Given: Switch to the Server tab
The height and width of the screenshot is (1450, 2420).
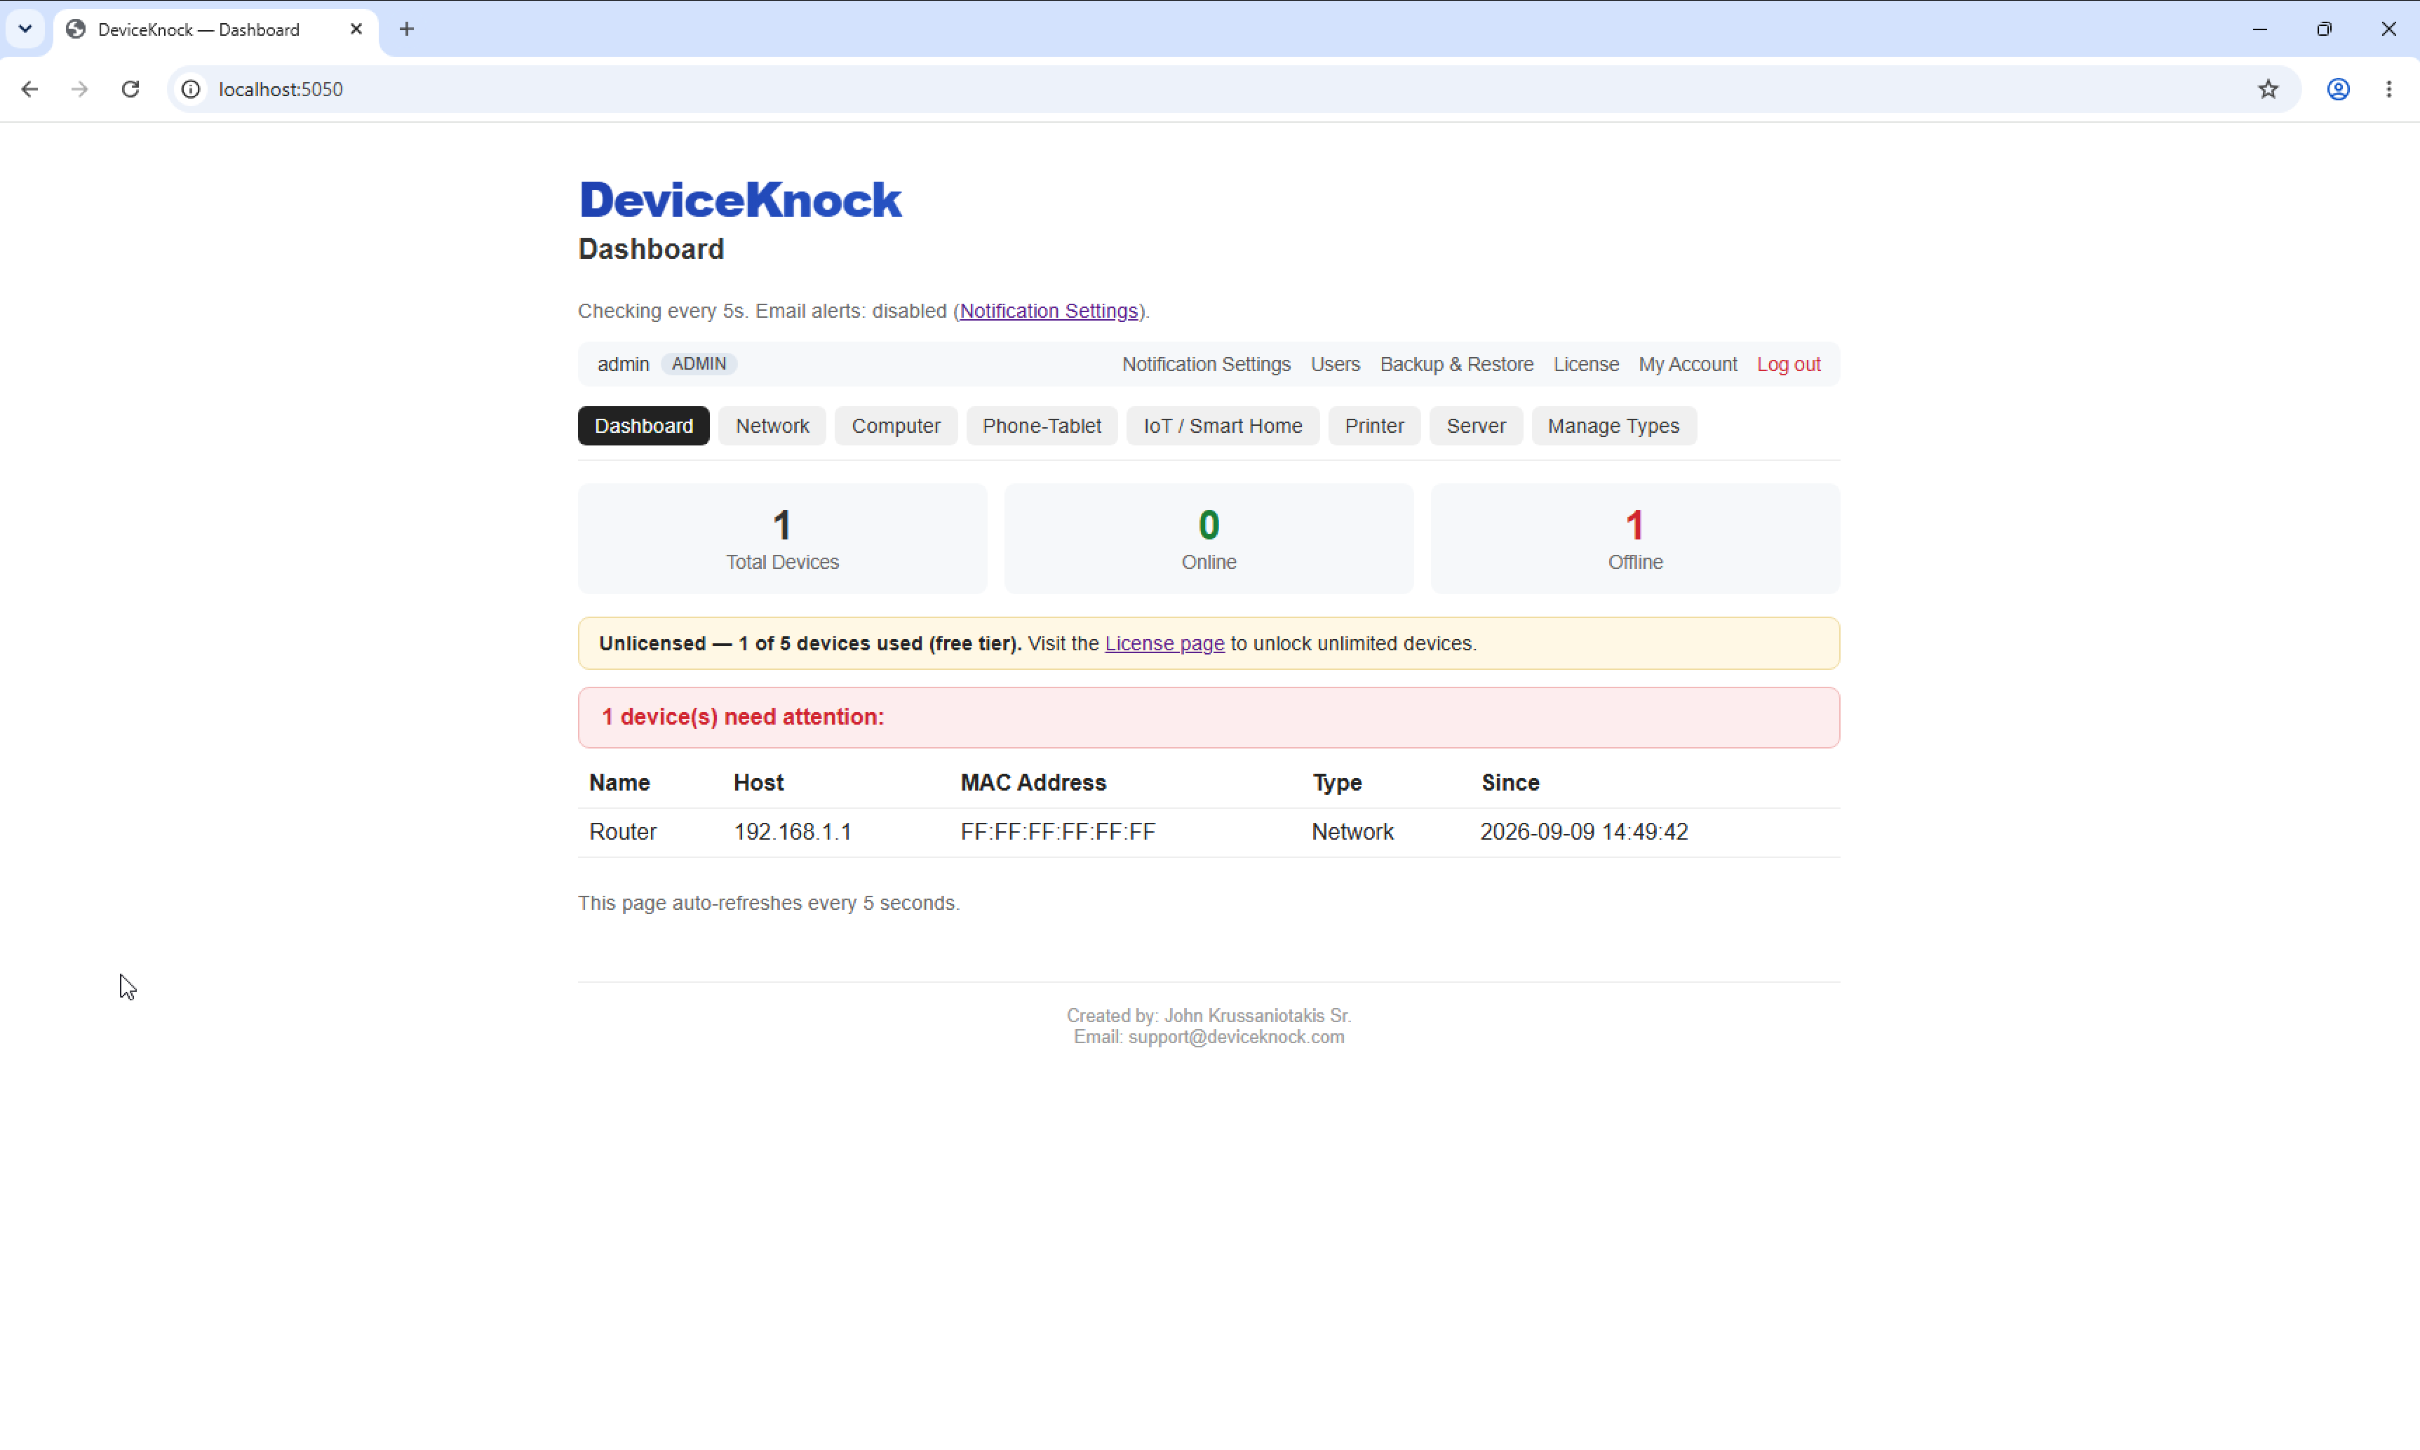Looking at the screenshot, I should pos(1475,426).
